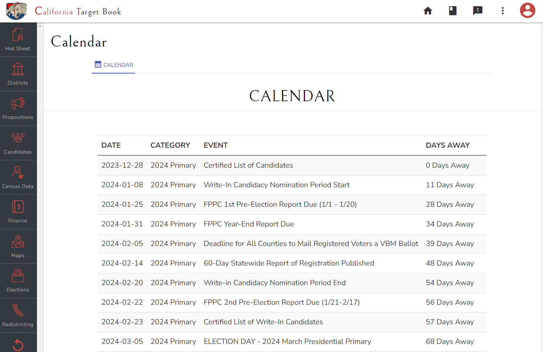Click the 56 Days Away cell

[450, 303]
